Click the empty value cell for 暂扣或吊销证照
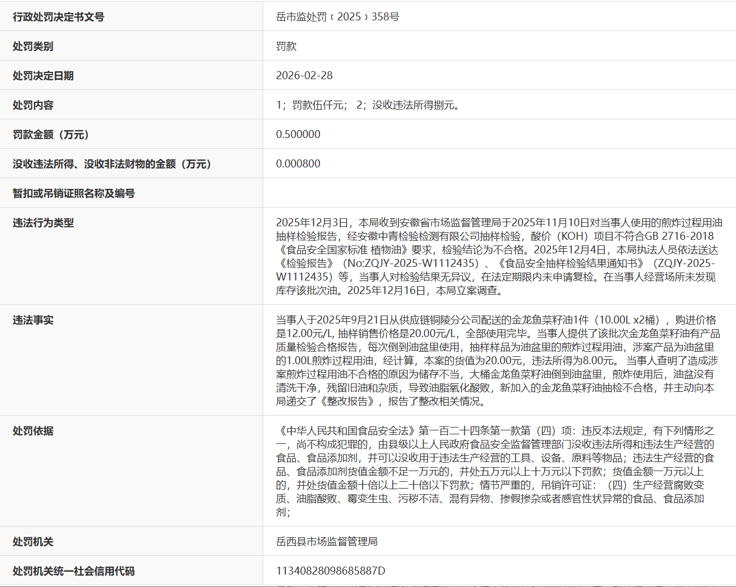This screenshot has height=587, width=736. (498, 193)
